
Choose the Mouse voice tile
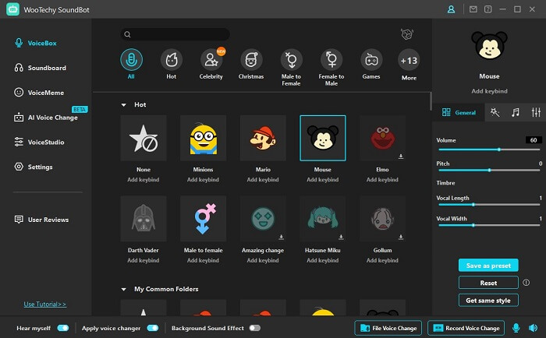pos(323,138)
